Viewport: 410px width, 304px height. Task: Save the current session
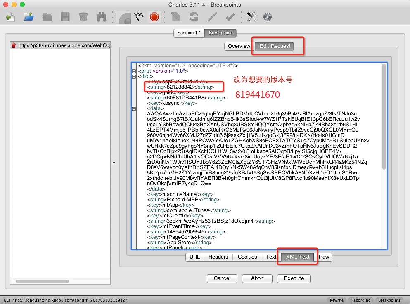coord(65,17)
